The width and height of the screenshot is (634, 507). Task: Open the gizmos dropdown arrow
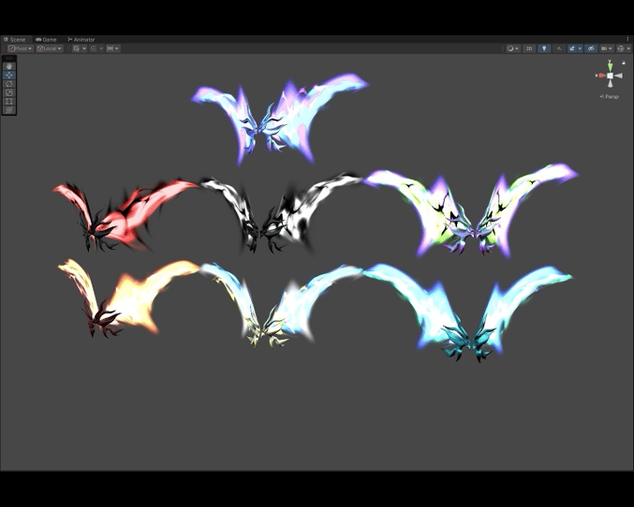pyautogui.click(x=629, y=48)
